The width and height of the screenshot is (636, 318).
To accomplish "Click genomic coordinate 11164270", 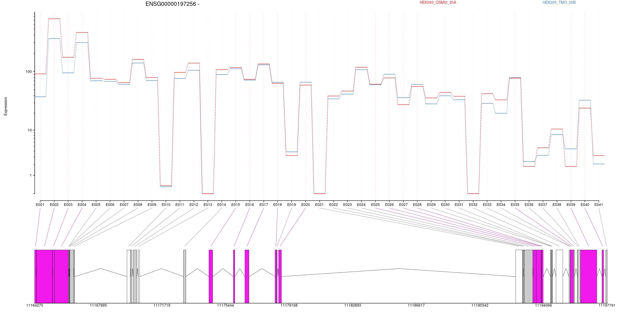I will (x=35, y=306).
